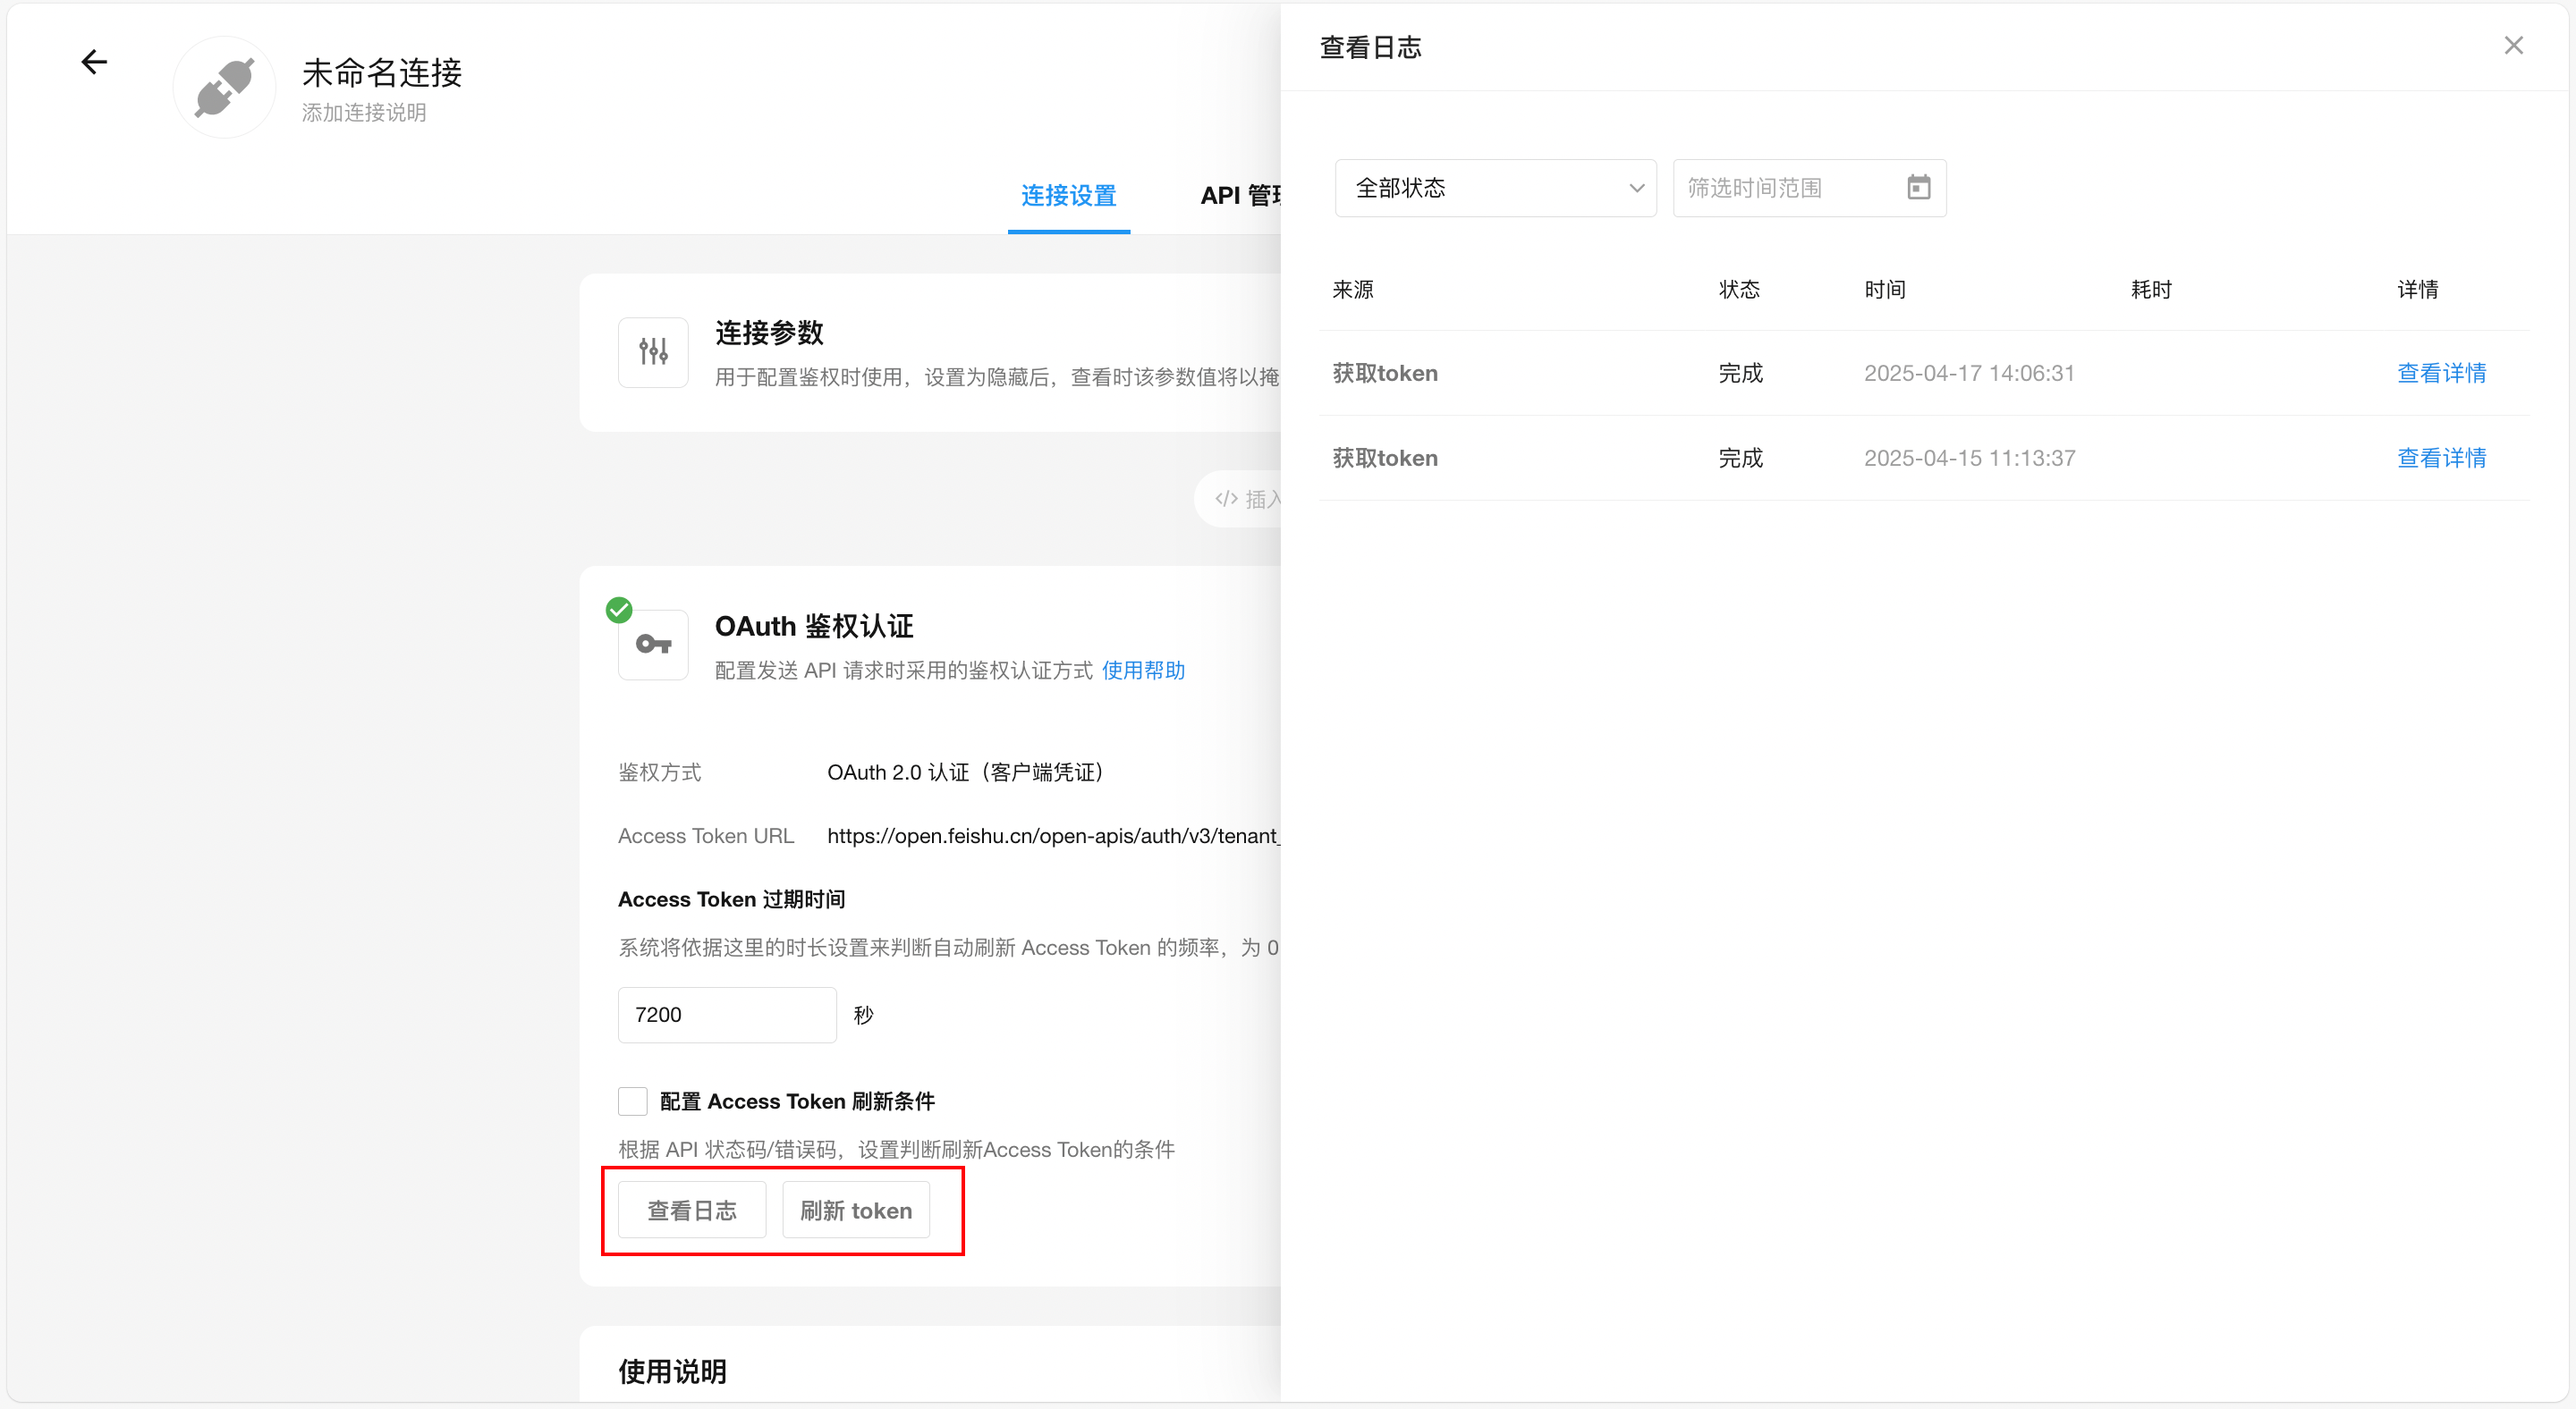Click 完成 status in the 04-17 row
This screenshot has width=2576, height=1409.
click(x=1740, y=374)
